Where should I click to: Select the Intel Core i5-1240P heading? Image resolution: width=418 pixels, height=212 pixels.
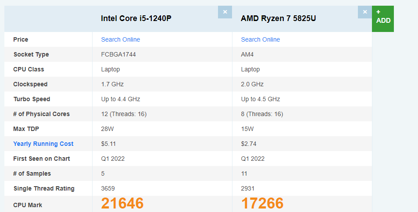[x=136, y=18]
